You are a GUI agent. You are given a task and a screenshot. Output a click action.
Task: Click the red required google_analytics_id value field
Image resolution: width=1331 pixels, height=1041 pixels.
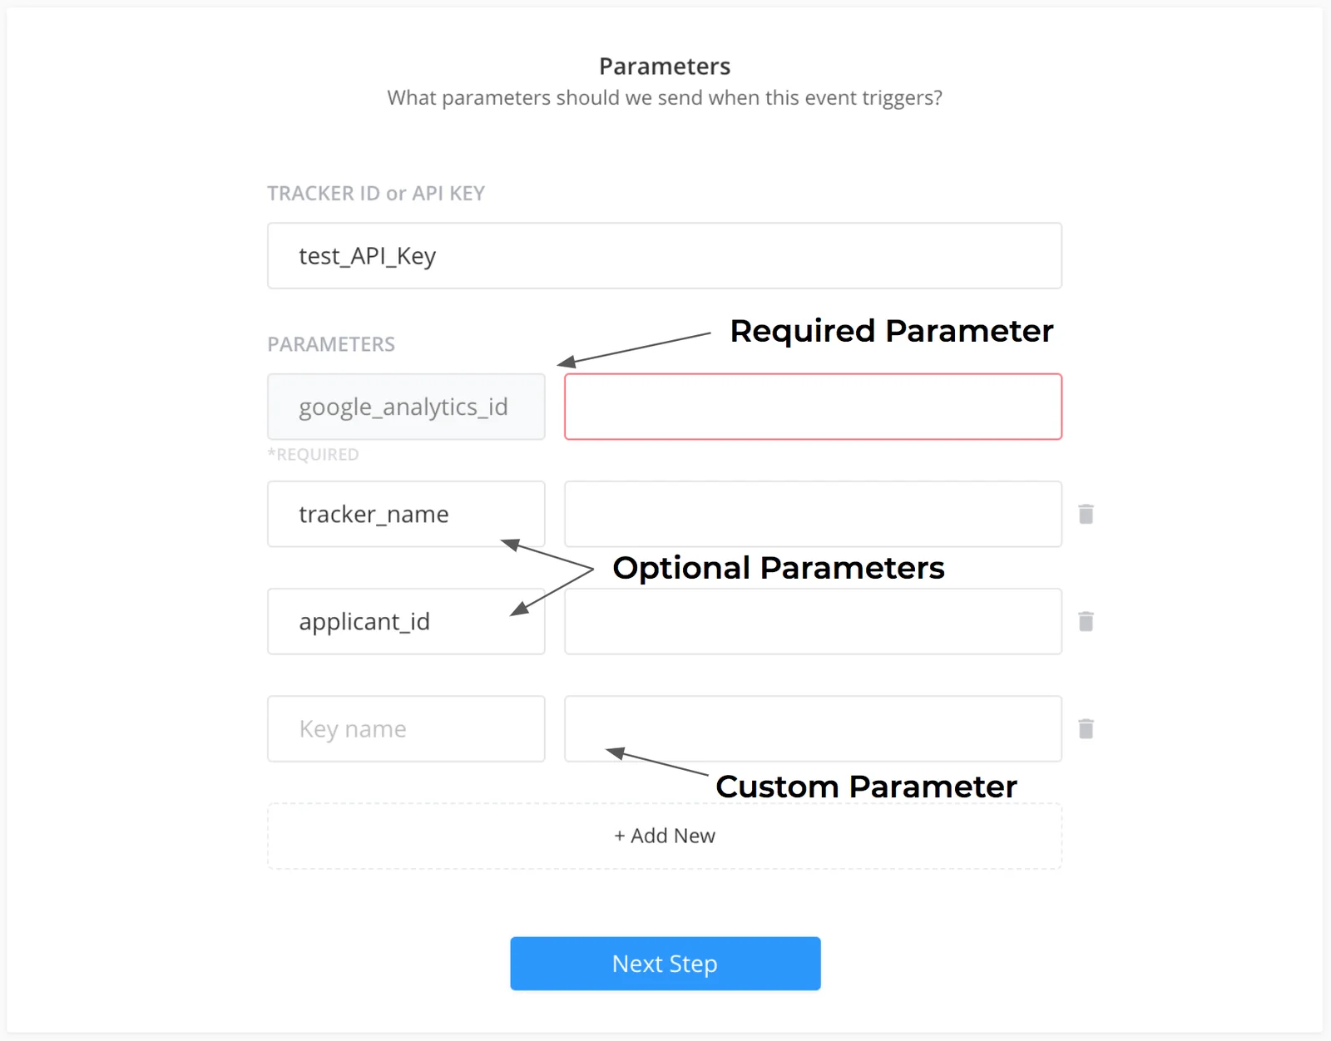(x=814, y=407)
